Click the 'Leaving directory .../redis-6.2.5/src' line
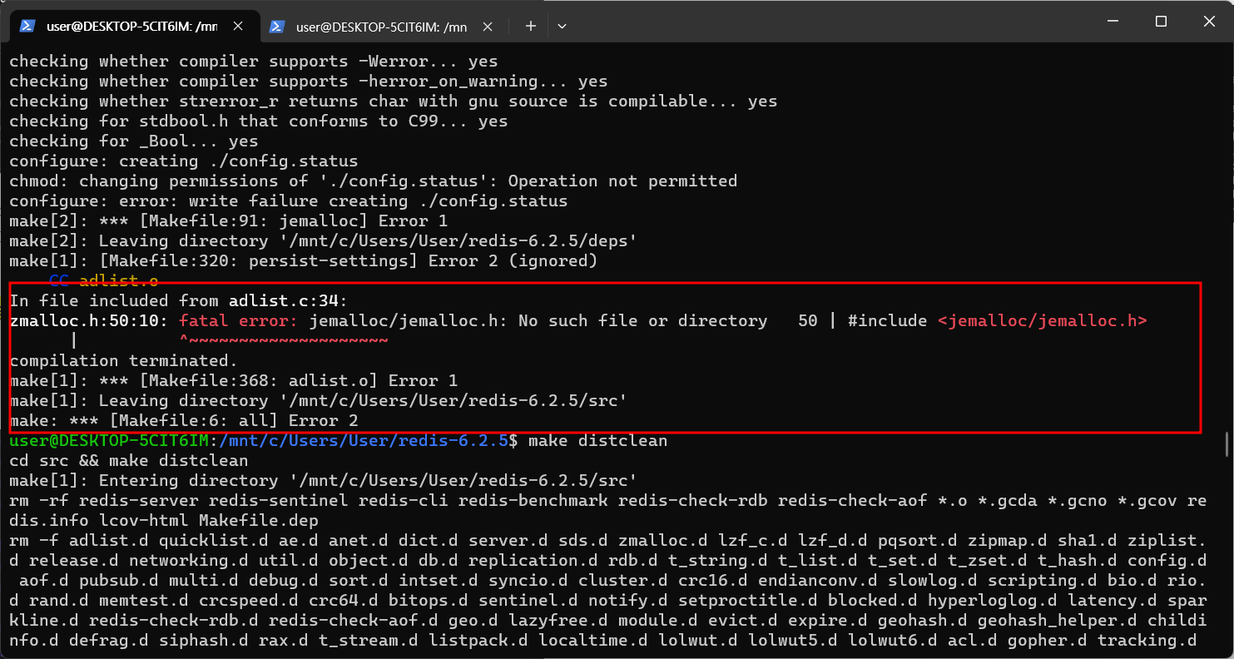 319,400
